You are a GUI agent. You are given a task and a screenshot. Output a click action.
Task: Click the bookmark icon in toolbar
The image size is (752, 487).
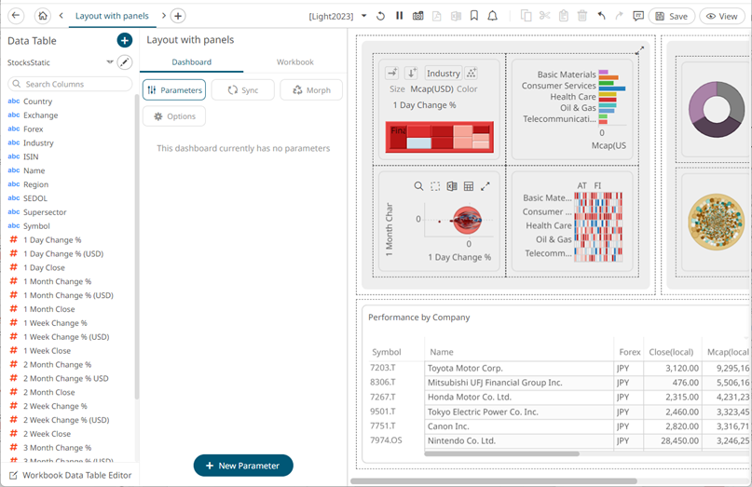474,16
